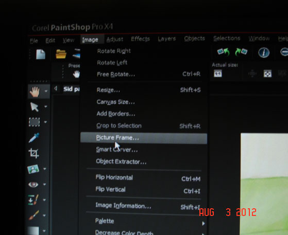Click the open image canvas
This screenshot has width=288, height=235.
(264, 184)
